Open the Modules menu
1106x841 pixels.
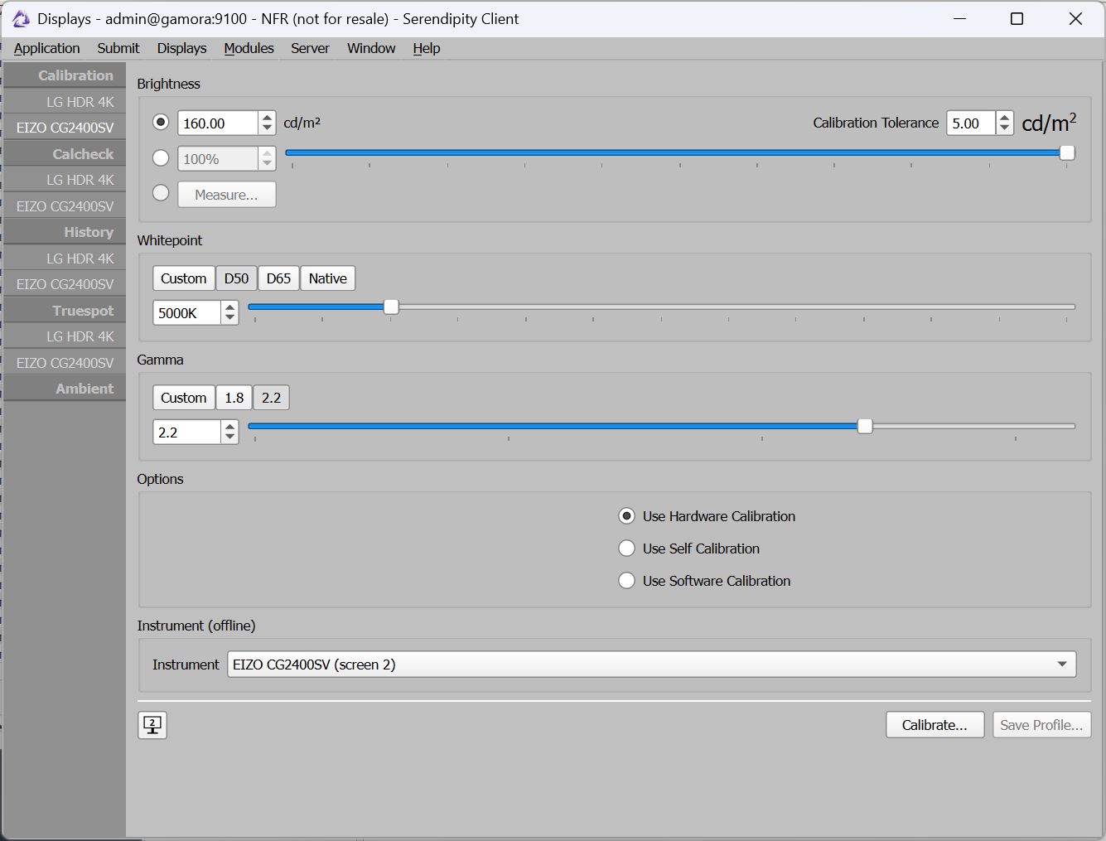click(x=249, y=48)
